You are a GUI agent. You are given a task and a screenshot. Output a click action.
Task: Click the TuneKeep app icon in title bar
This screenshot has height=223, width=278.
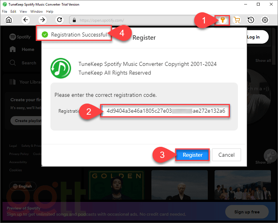[x=5, y=4]
